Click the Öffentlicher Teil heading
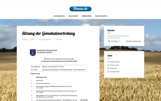 41,77
